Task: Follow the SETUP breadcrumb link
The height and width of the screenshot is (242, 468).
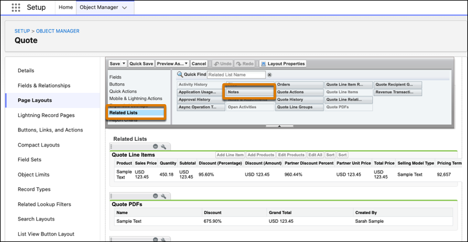Action: coord(22,31)
